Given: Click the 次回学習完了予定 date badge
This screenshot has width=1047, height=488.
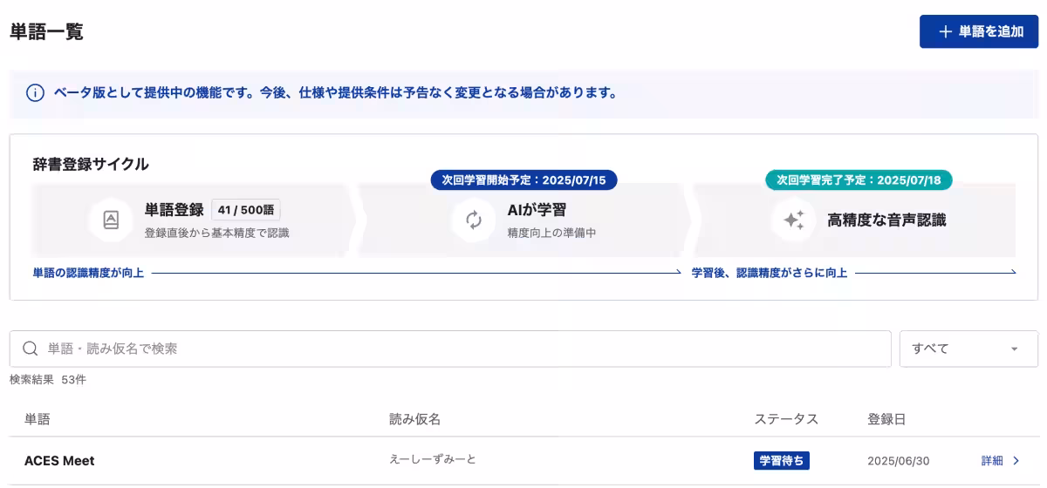Looking at the screenshot, I should 859,180.
